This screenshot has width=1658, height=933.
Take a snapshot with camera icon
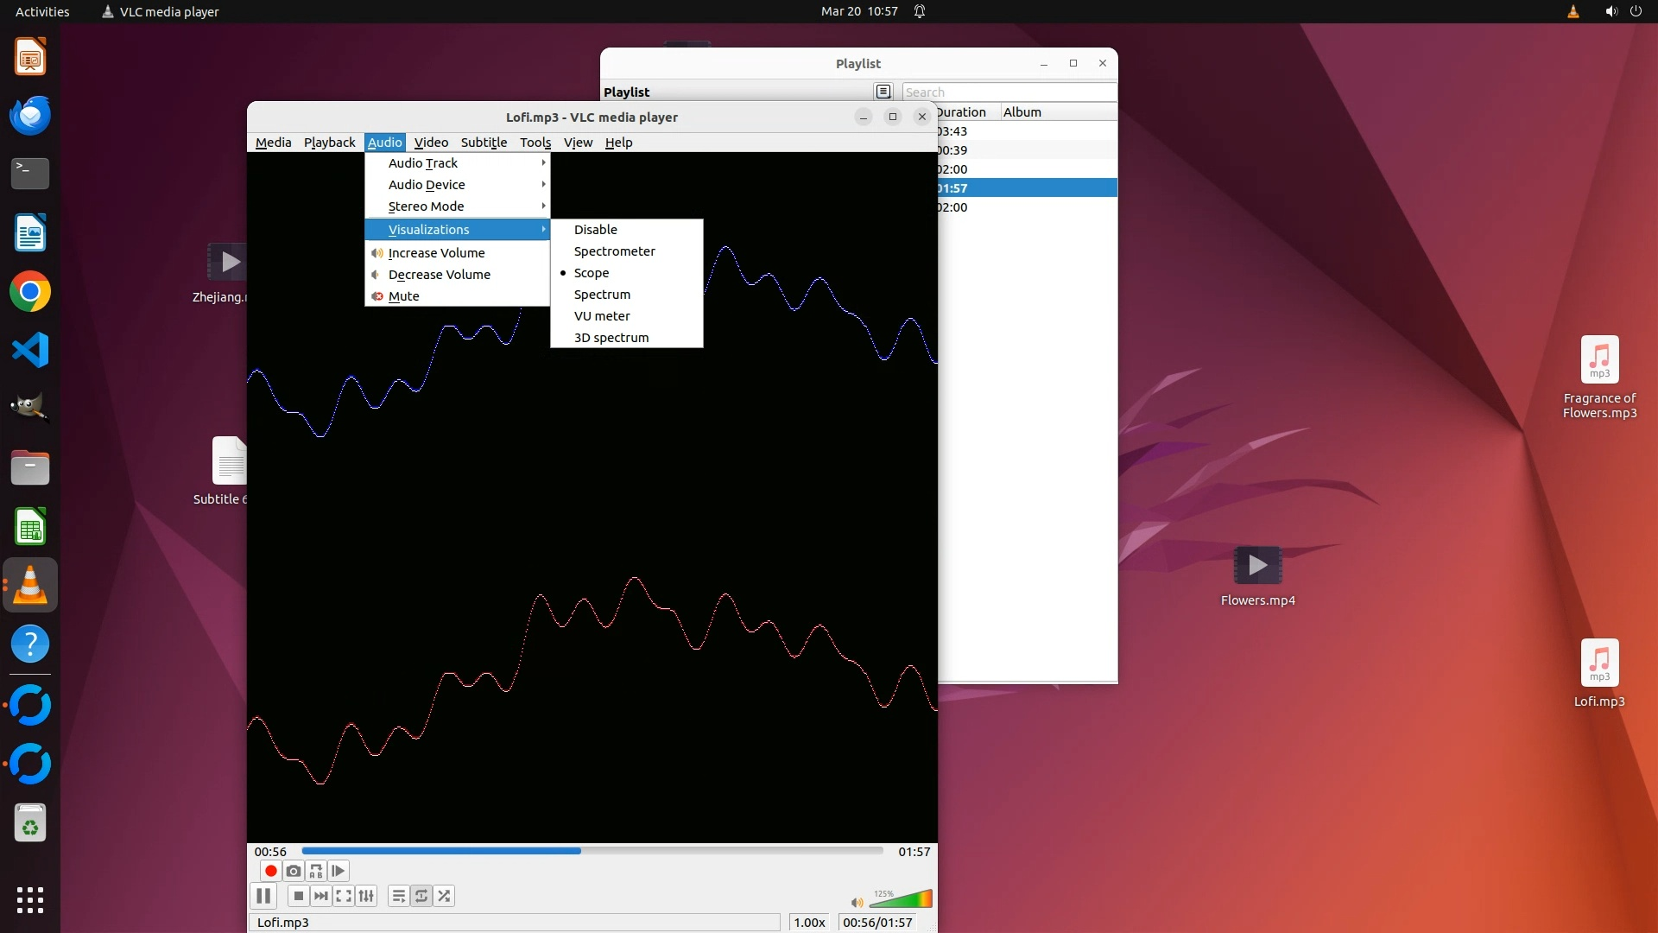[294, 871]
